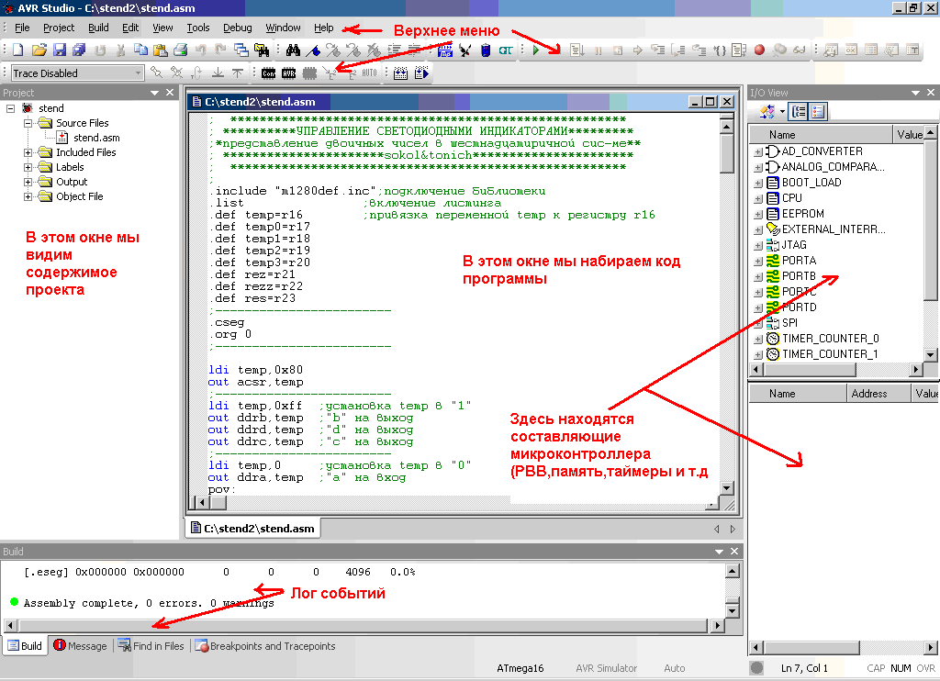
Task: Select the C:\stend2\stend.asm document tab
Action: coord(252,529)
